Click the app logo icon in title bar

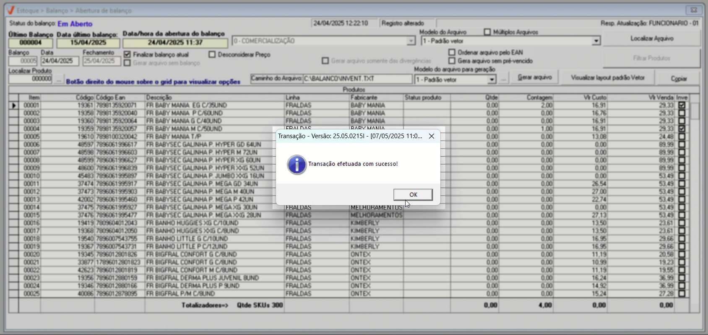pyautogui.click(x=10, y=10)
